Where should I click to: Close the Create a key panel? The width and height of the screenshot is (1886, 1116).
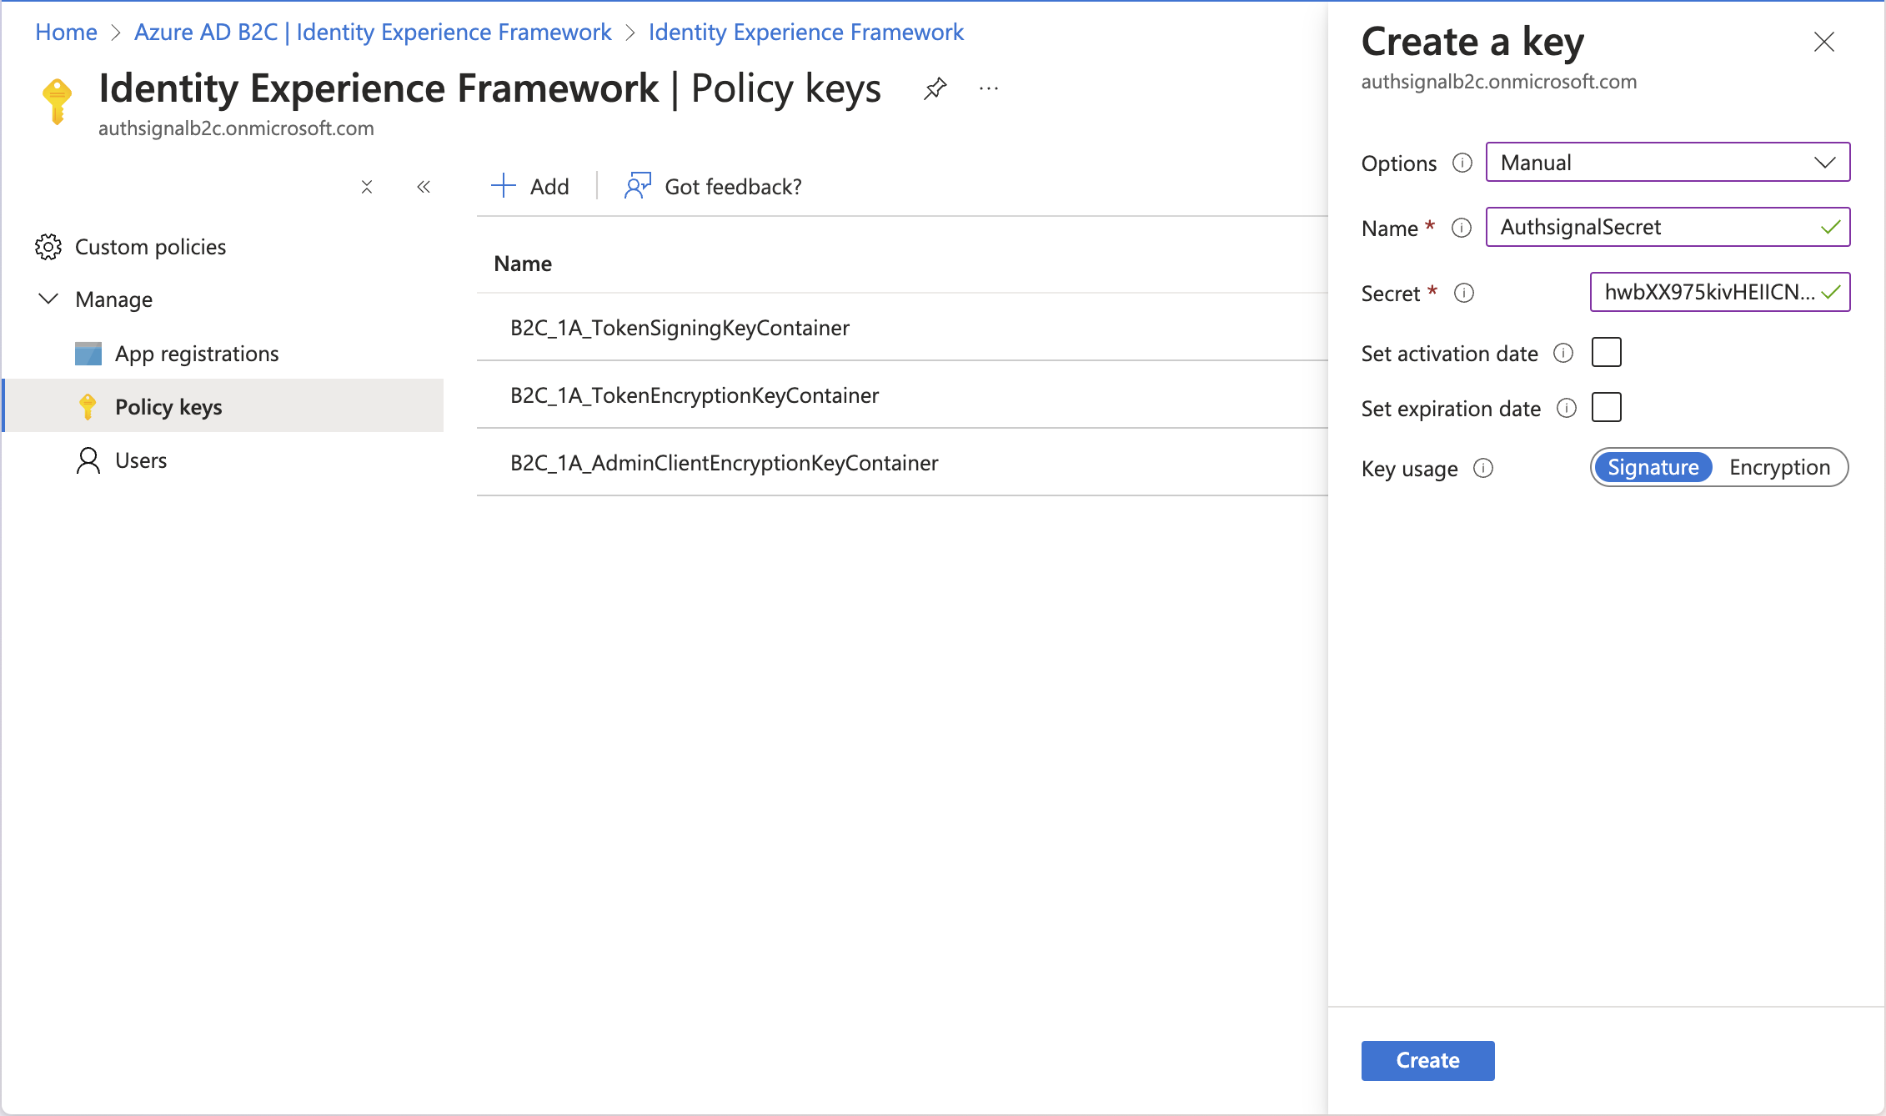tap(1824, 42)
